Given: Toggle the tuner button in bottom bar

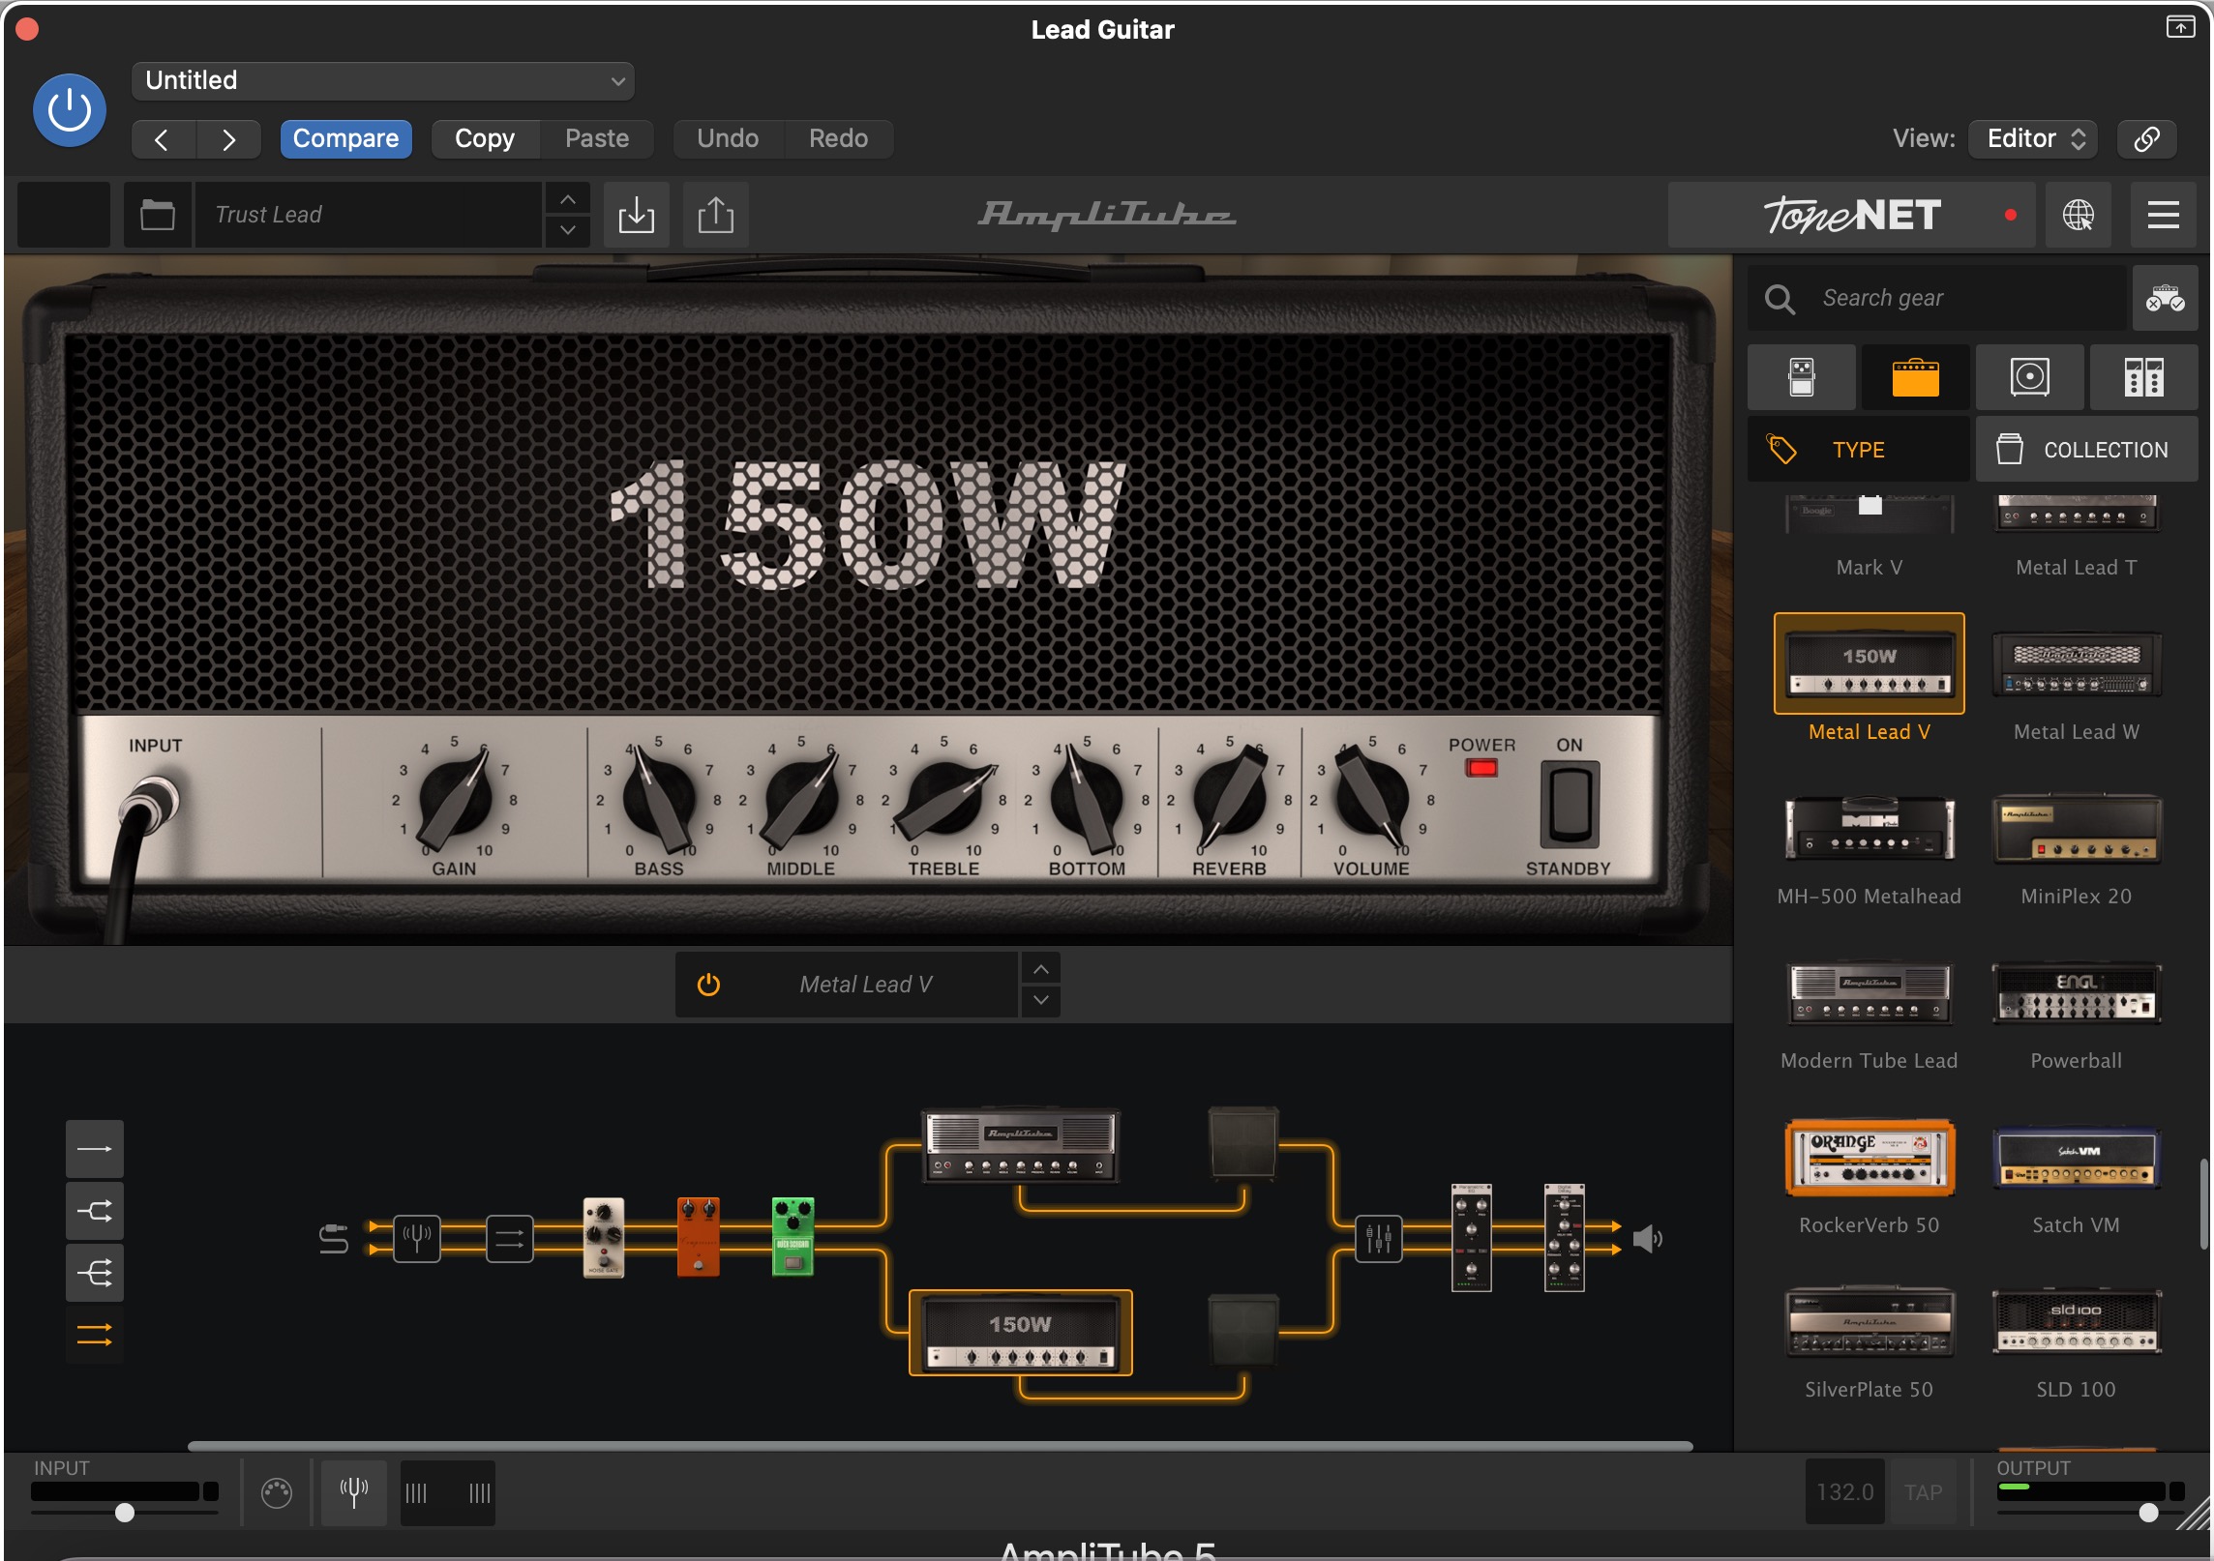Looking at the screenshot, I should 354,1493.
